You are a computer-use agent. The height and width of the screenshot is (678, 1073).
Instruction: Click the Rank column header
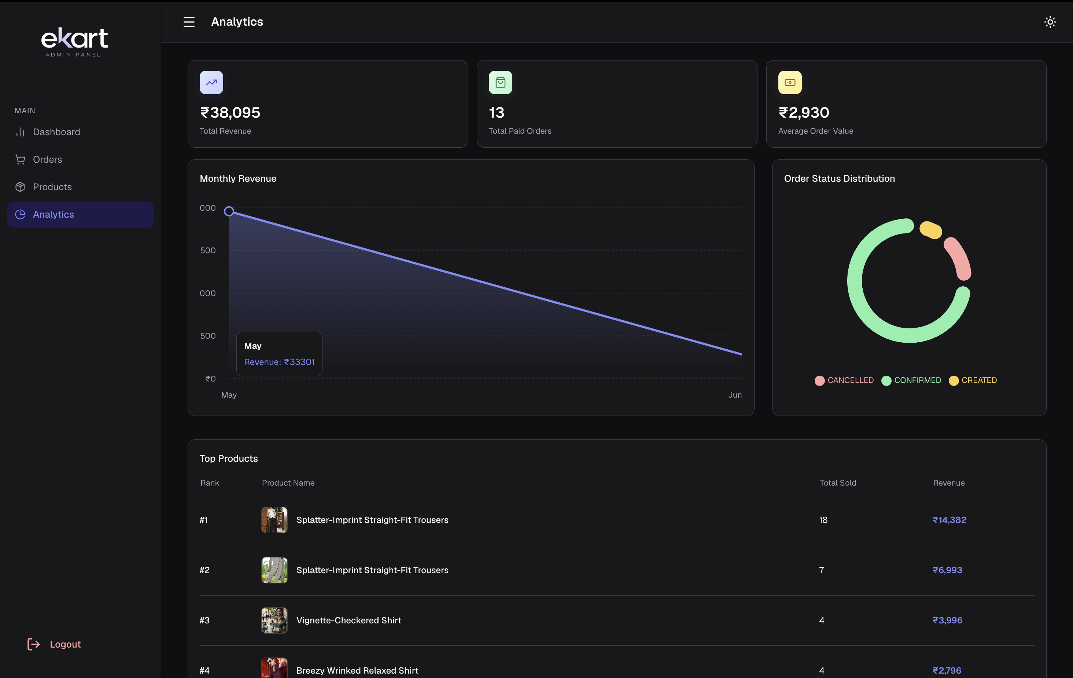point(209,483)
